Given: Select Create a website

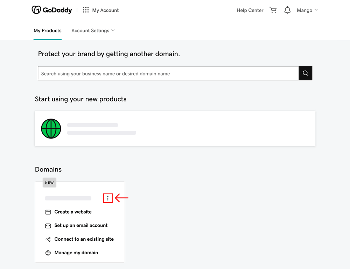Looking at the screenshot, I should pos(73,212).
